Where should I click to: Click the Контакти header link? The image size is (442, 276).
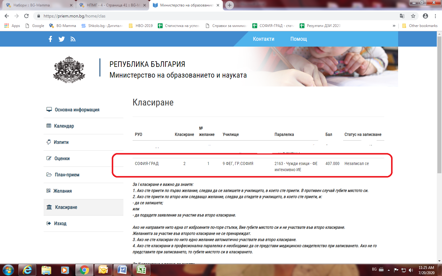coord(263,39)
